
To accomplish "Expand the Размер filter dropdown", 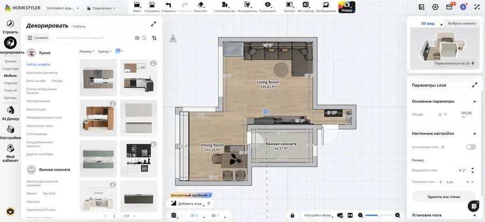I will pyautogui.click(x=87, y=51).
